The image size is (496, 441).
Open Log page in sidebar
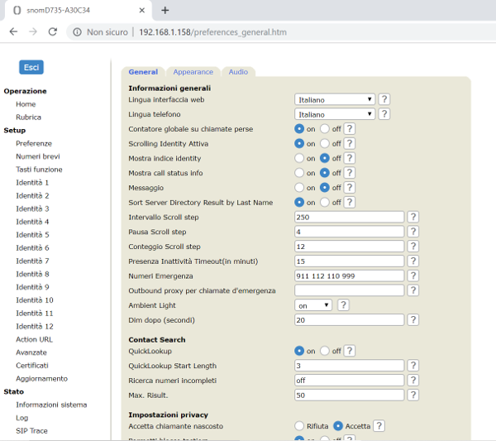point(21,418)
